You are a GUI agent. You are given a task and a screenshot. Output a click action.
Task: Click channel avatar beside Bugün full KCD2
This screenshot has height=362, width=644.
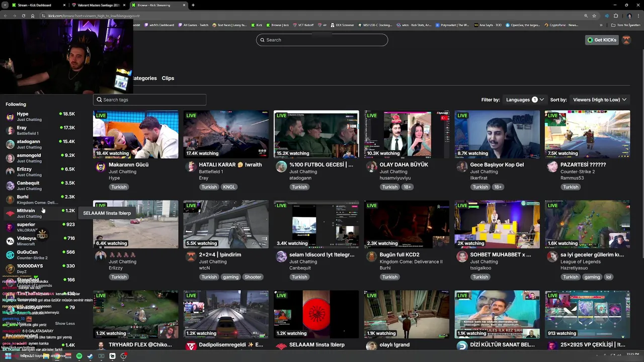(371, 257)
